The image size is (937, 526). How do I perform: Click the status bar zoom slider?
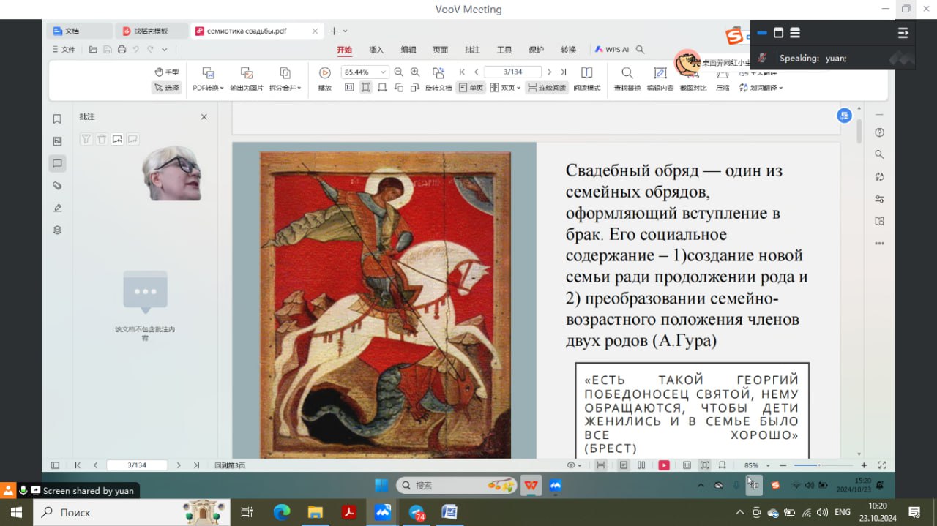(x=824, y=465)
